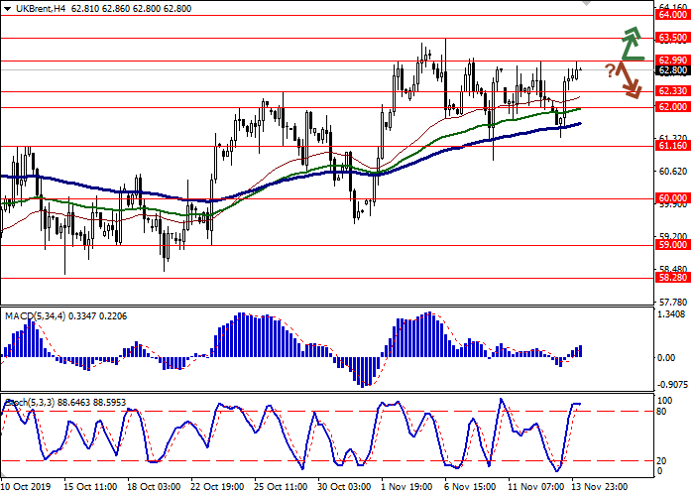Click the UKBrent,H4 chart title
Viewport: 694px width, 496px height.
click(x=36, y=7)
